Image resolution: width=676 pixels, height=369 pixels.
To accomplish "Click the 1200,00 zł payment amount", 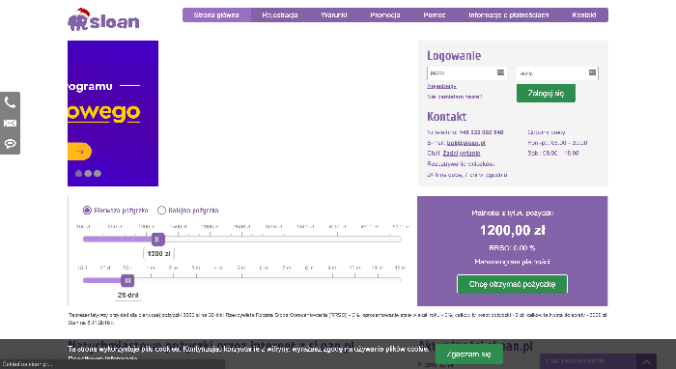I will (513, 230).
